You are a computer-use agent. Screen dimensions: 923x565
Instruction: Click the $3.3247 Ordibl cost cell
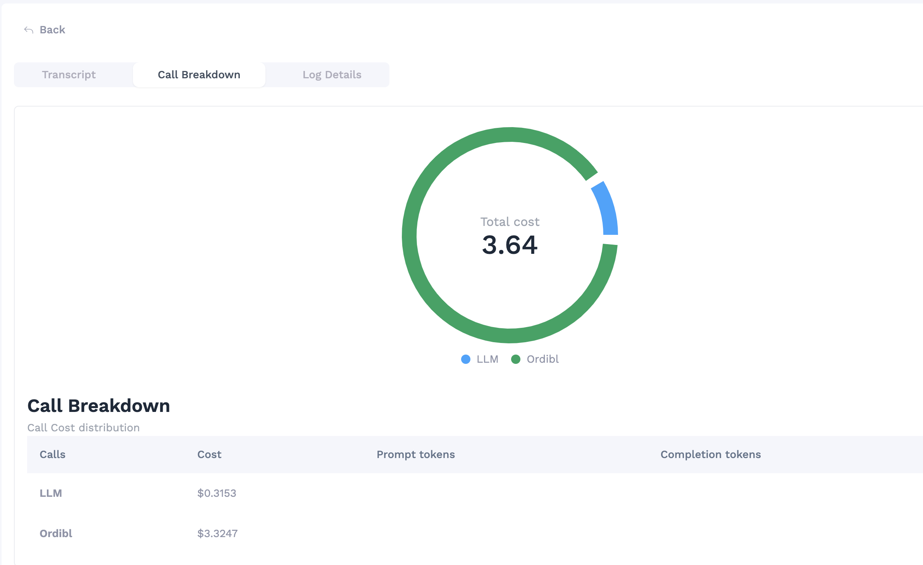pyautogui.click(x=217, y=534)
